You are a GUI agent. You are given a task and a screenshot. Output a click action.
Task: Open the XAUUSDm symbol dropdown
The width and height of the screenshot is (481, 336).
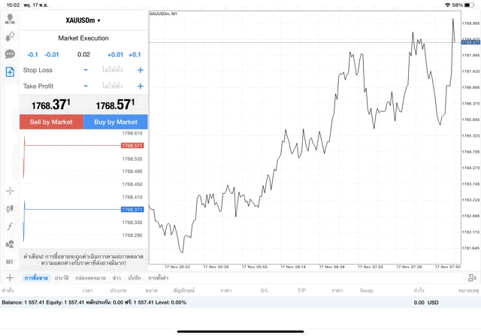[x=83, y=20]
